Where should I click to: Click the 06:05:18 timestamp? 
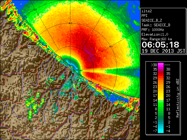pyautogui.click(x=160, y=45)
